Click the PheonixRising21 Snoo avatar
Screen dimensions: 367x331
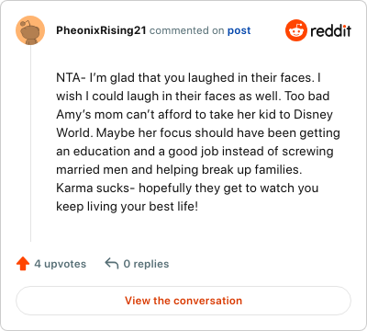[x=30, y=30]
